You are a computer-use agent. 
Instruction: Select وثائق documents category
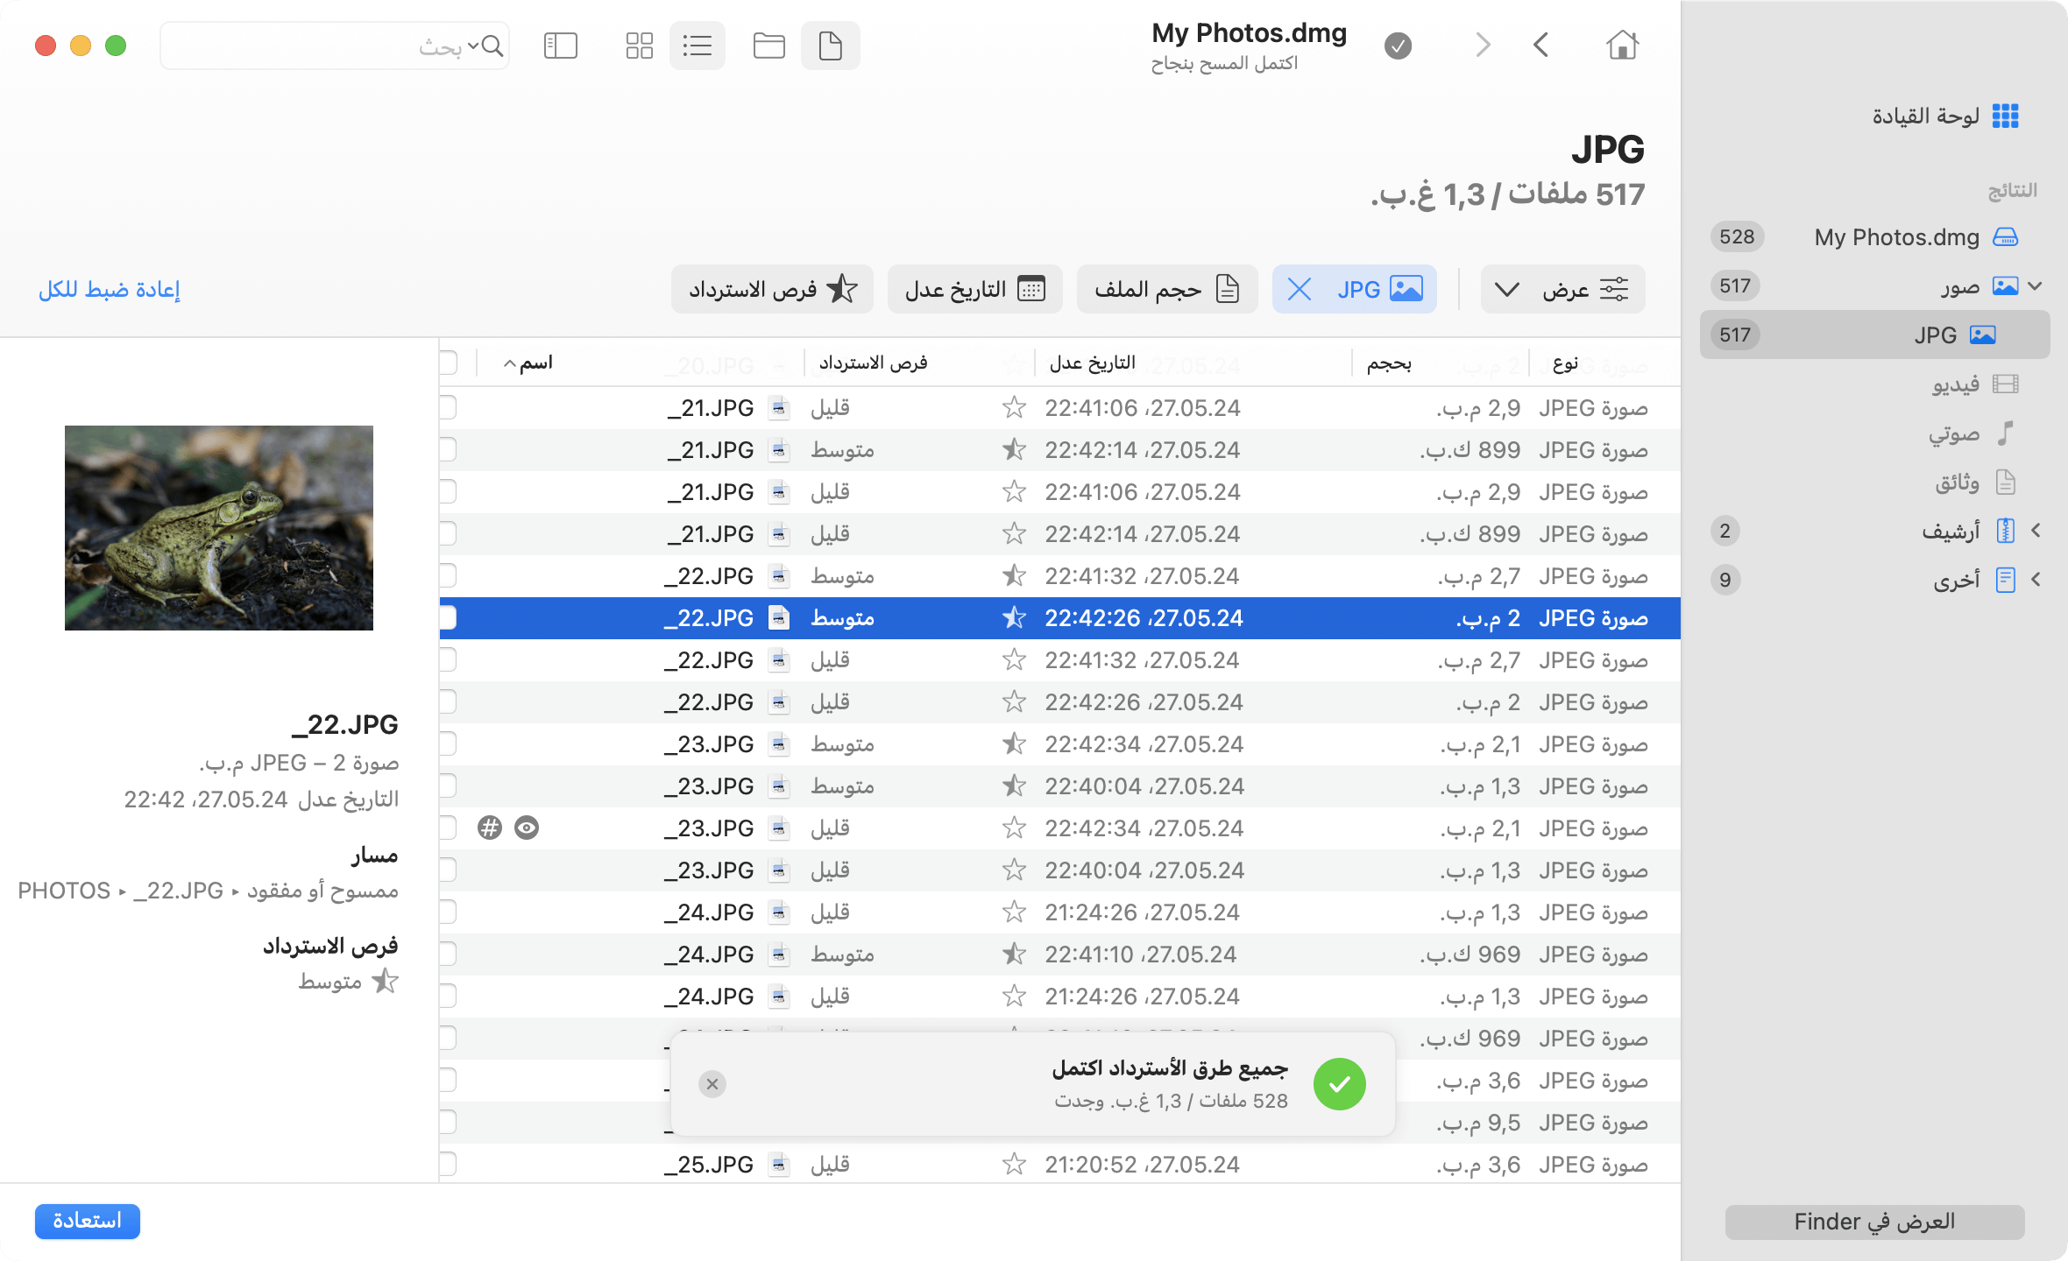click(x=1875, y=482)
